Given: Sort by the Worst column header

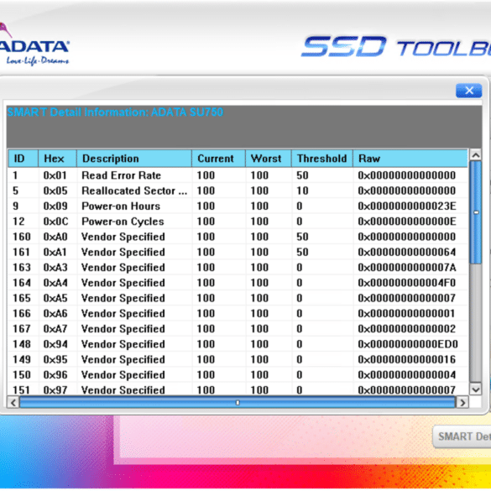Looking at the screenshot, I should pos(269,159).
